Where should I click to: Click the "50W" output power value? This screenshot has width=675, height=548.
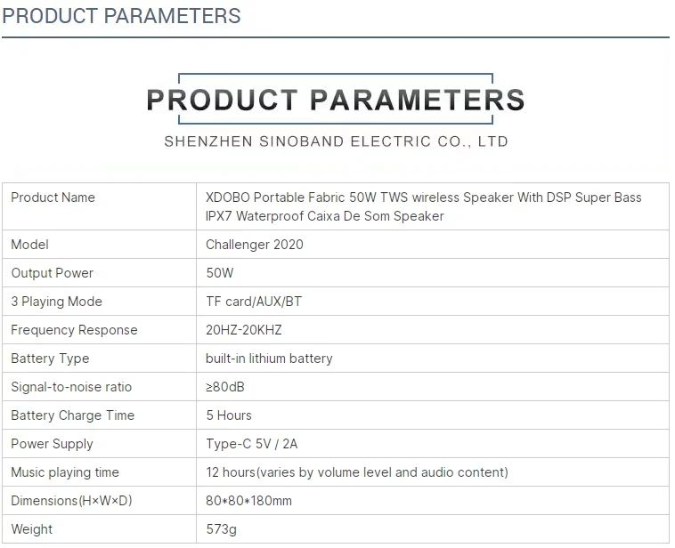[x=220, y=273]
